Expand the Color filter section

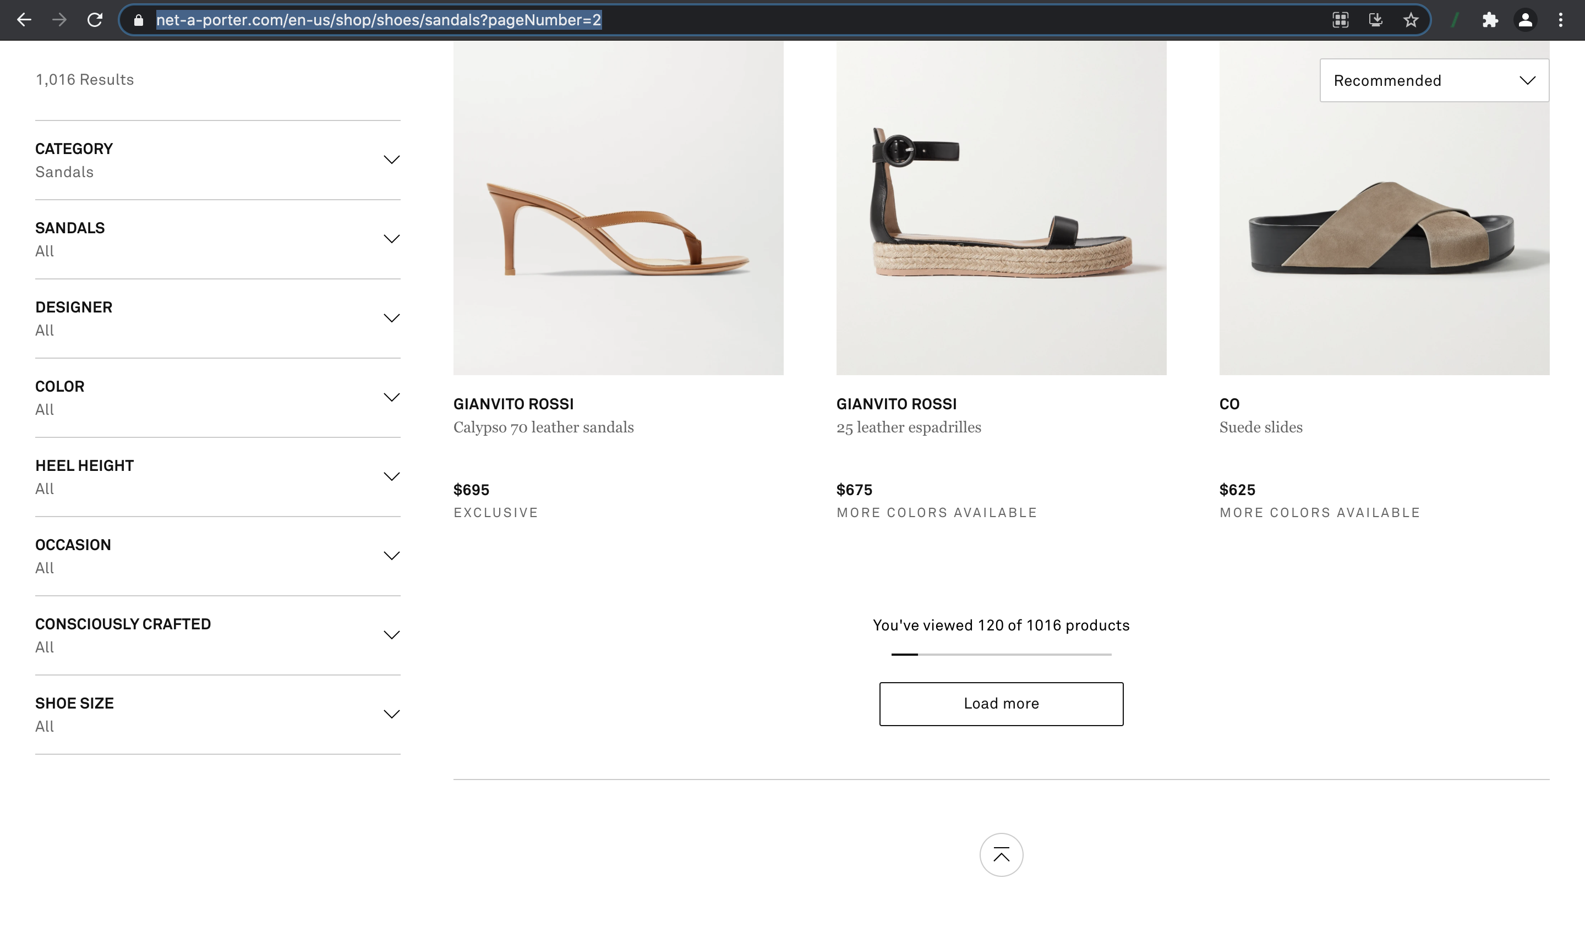click(217, 398)
